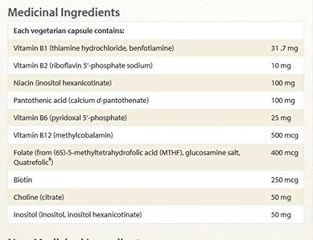Select the 31.7 mg amount value
Screen dimensions: 313x240
coord(284,48)
